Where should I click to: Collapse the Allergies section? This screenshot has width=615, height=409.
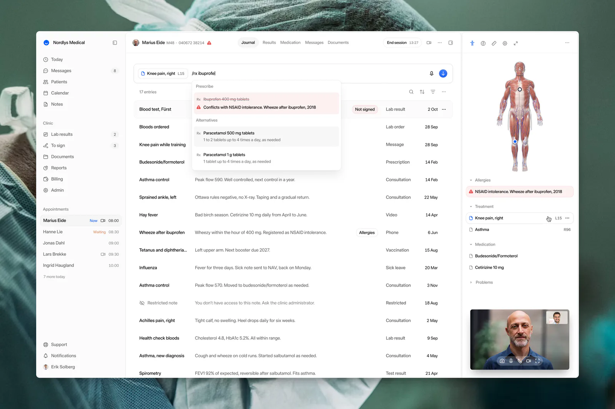coord(471,180)
